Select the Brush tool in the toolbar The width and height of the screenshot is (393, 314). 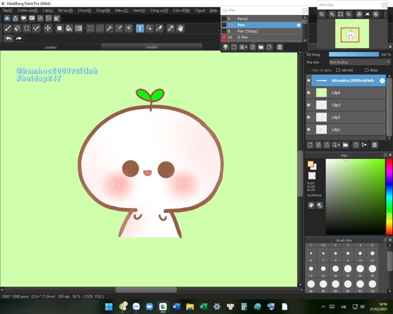click(8, 28)
